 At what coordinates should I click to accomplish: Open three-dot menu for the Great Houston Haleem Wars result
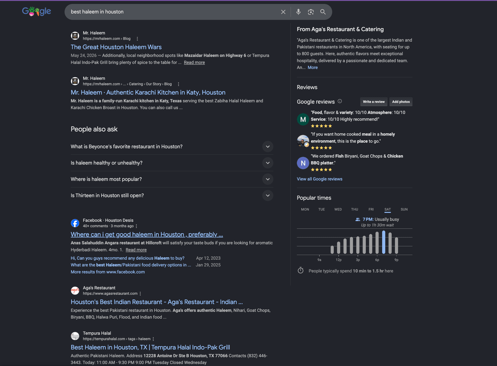138,39
